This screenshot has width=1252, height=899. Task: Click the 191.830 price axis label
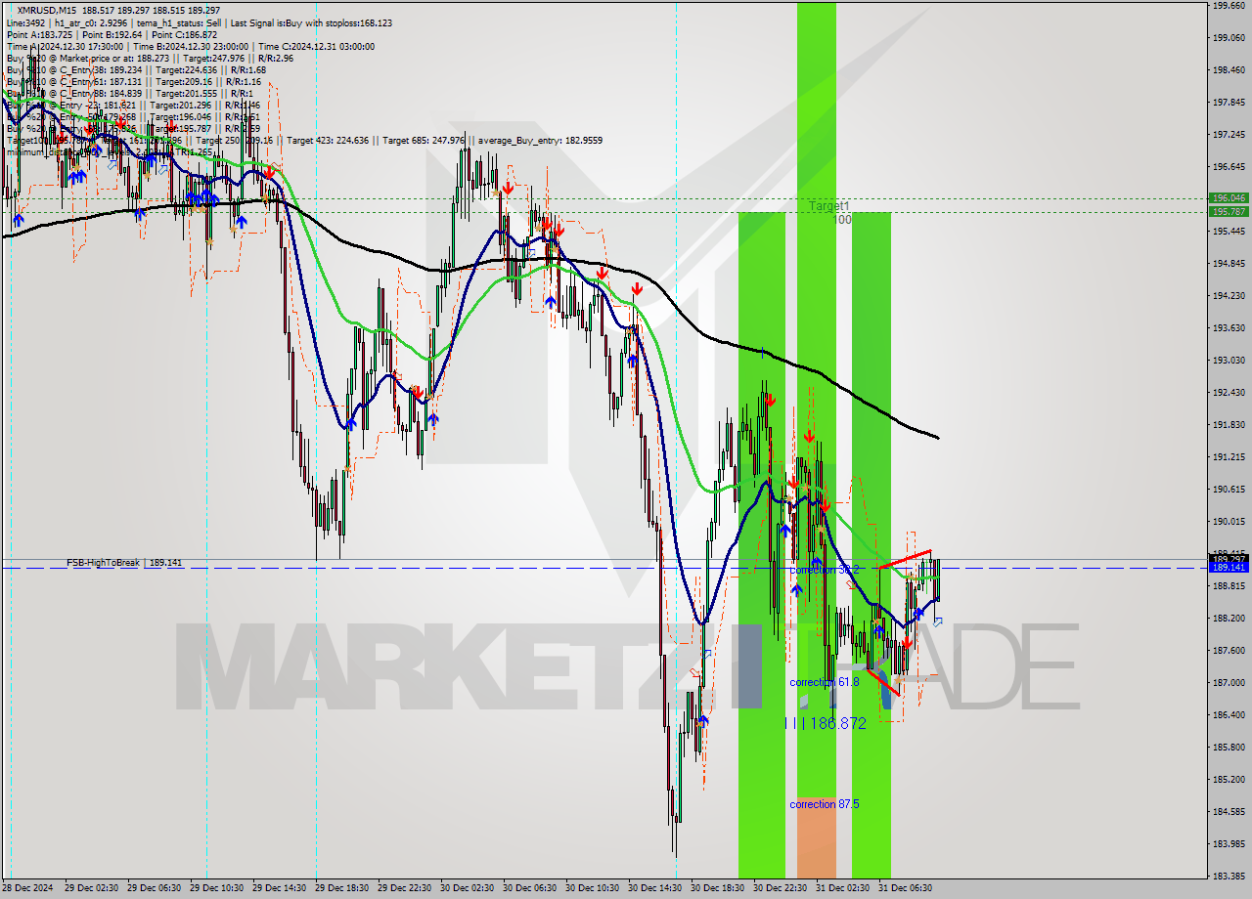(1229, 424)
